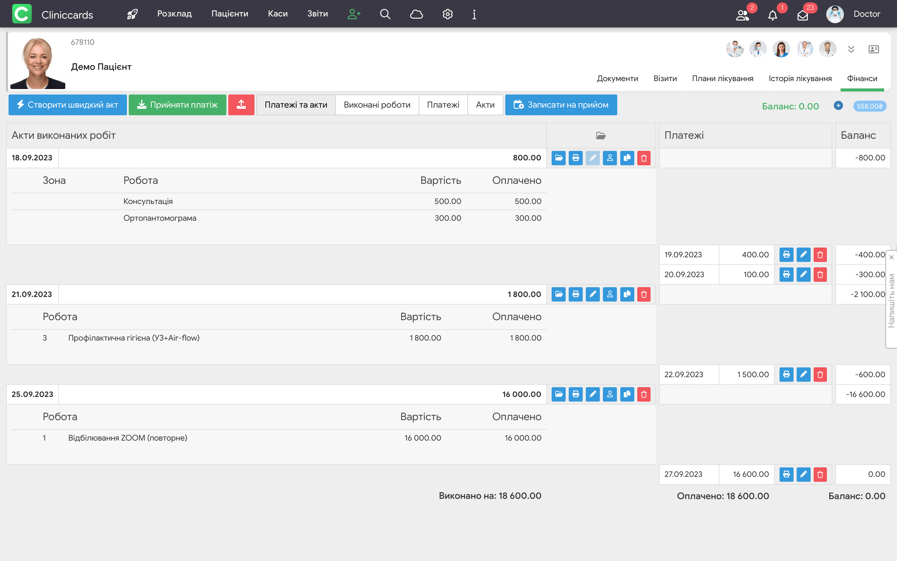Print the 18.09.2023 act
Image resolution: width=897 pixels, height=561 pixels.
point(575,158)
